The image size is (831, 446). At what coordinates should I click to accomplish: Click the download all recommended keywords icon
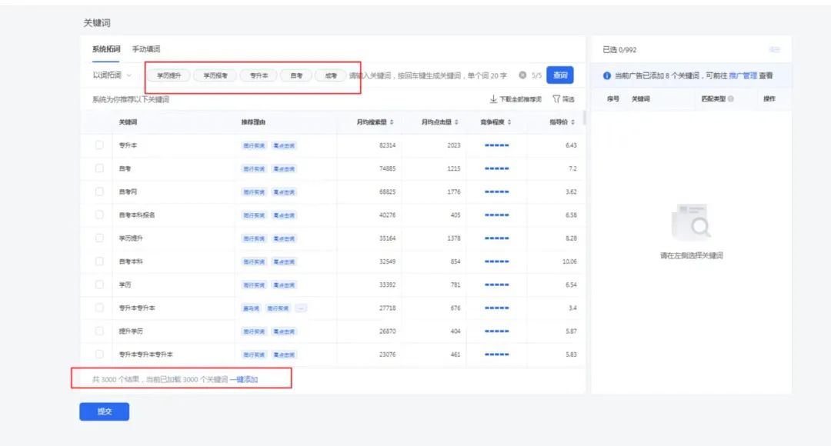click(x=493, y=99)
